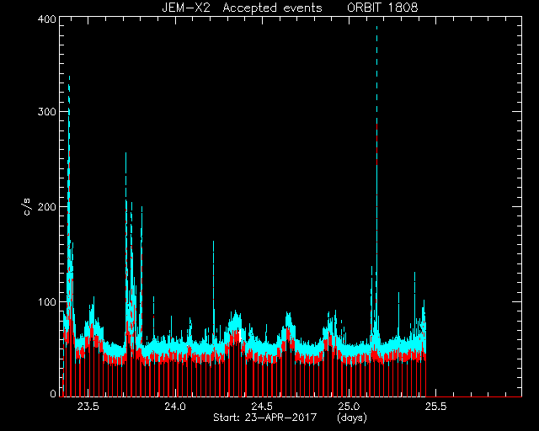
Task: Click the ORBIT 1808 title text
Action: [x=382, y=8]
